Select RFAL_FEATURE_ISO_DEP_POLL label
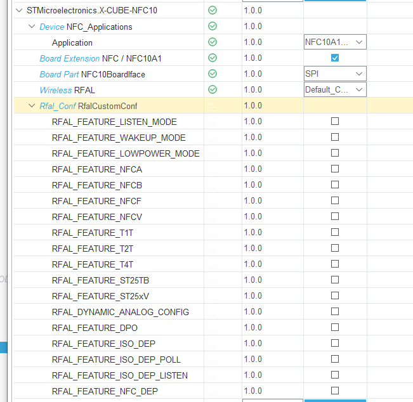Screen dimensions: 413x402 pyautogui.click(x=116, y=360)
